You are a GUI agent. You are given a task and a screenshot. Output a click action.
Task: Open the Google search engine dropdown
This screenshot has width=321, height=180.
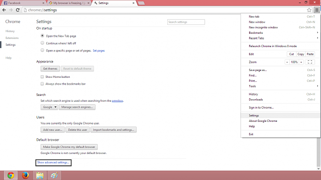(x=49, y=107)
